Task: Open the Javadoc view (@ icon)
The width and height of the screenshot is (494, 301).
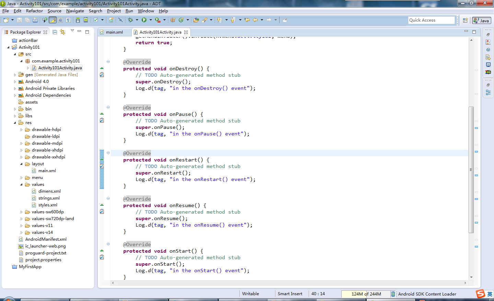Action: [x=488, y=50]
